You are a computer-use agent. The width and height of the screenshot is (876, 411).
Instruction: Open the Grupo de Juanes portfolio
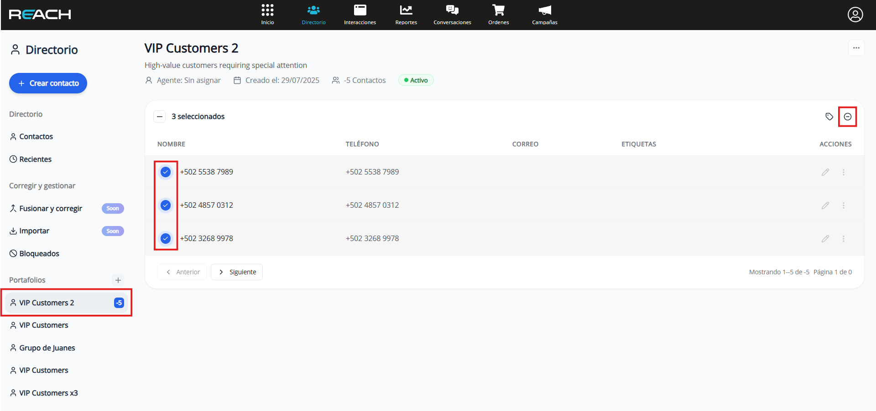[47, 348]
